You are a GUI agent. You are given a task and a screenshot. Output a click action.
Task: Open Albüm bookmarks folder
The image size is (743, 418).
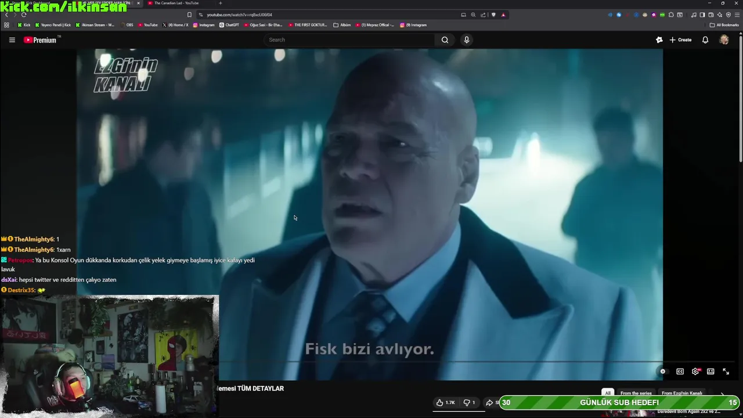click(342, 25)
